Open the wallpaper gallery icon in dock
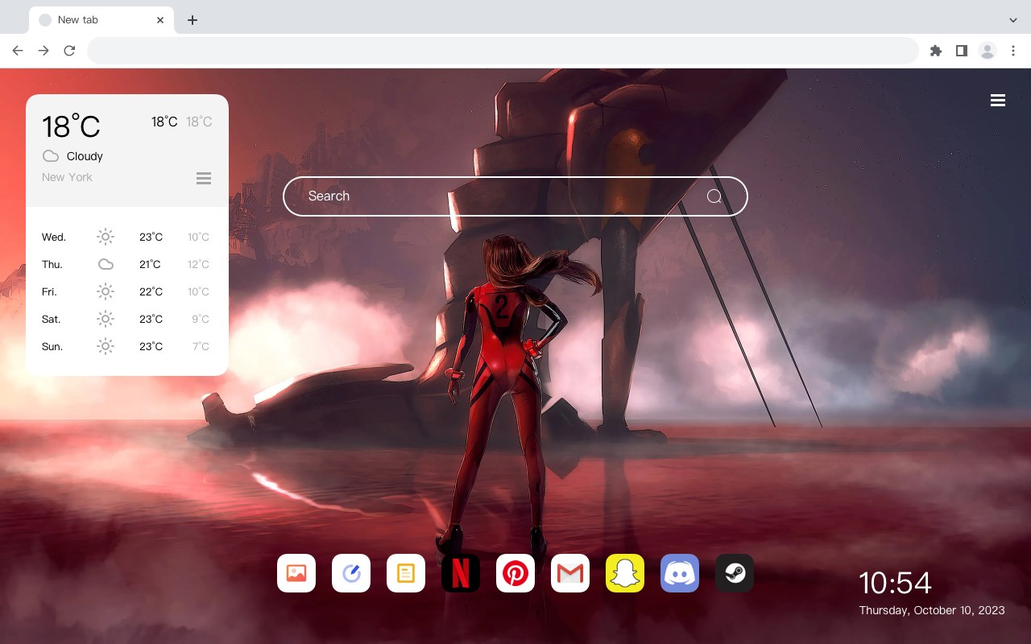Screen dimensions: 1031x644 tap(296, 573)
